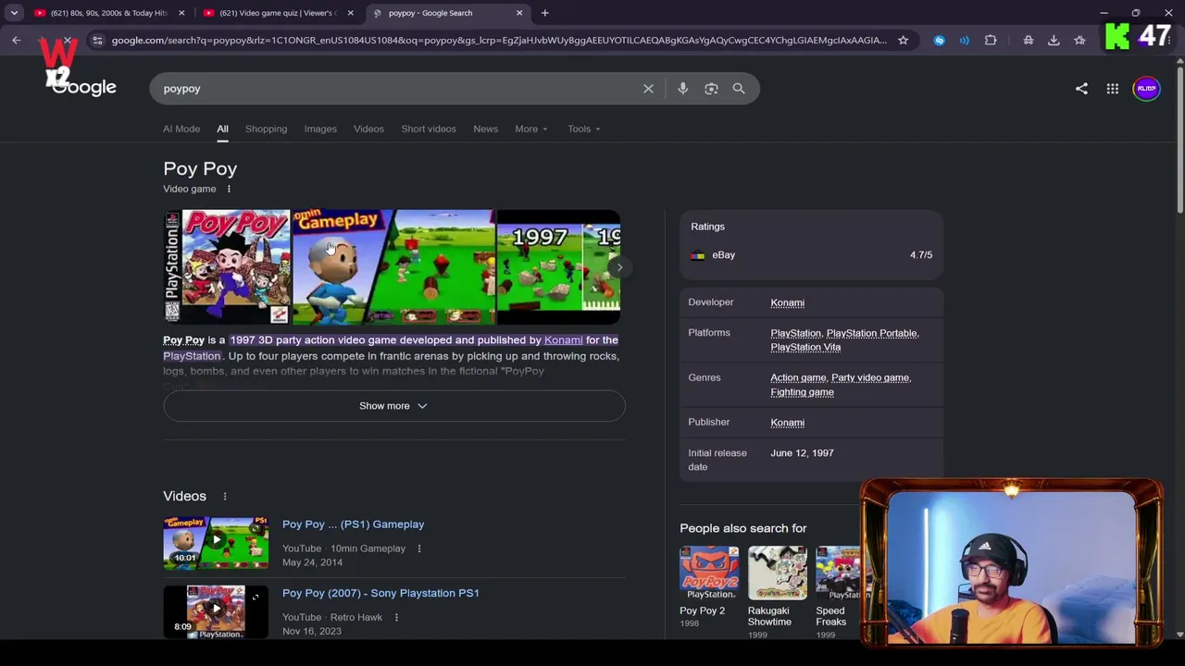Open the Fighting game genre link

802,392
